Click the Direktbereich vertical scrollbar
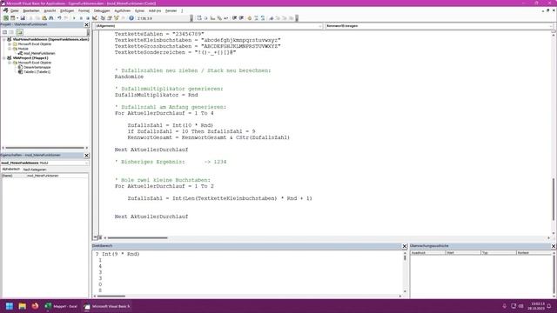The width and height of the screenshot is (557, 313). 405,257
